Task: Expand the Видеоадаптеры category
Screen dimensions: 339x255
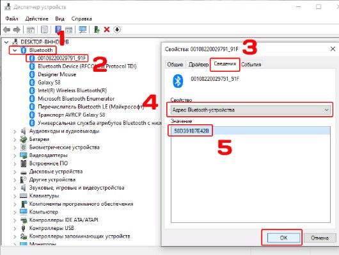Action: point(15,156)
